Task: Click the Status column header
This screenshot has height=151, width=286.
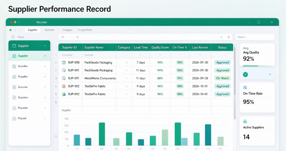Action: click(222, 47)
